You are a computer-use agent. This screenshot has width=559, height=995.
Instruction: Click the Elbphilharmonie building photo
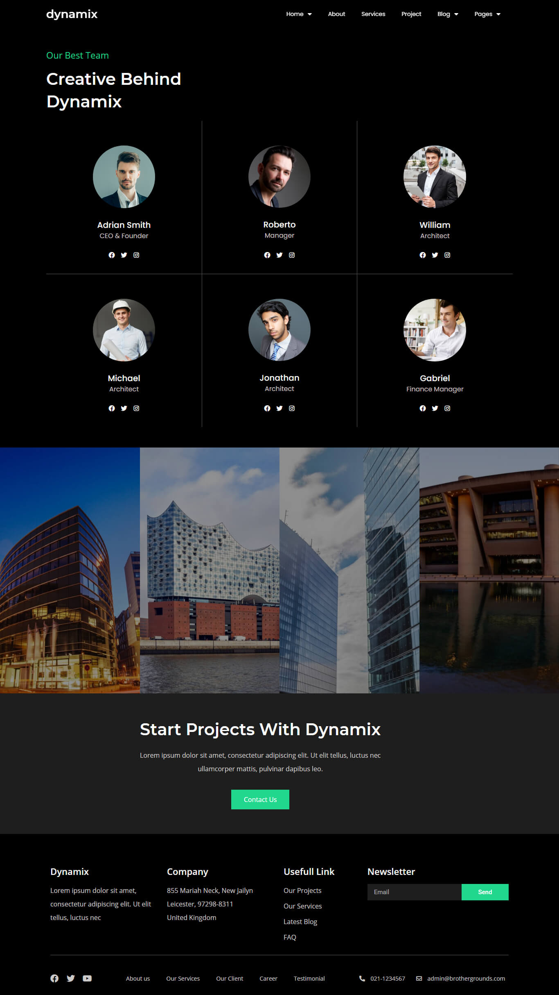coord(210,570)
